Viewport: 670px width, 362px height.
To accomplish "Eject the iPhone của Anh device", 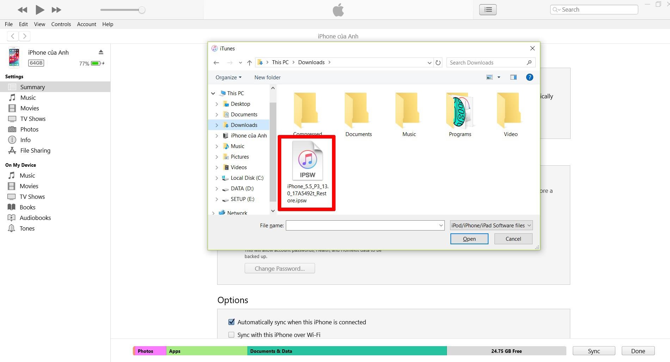I will [x=101, y=52].
